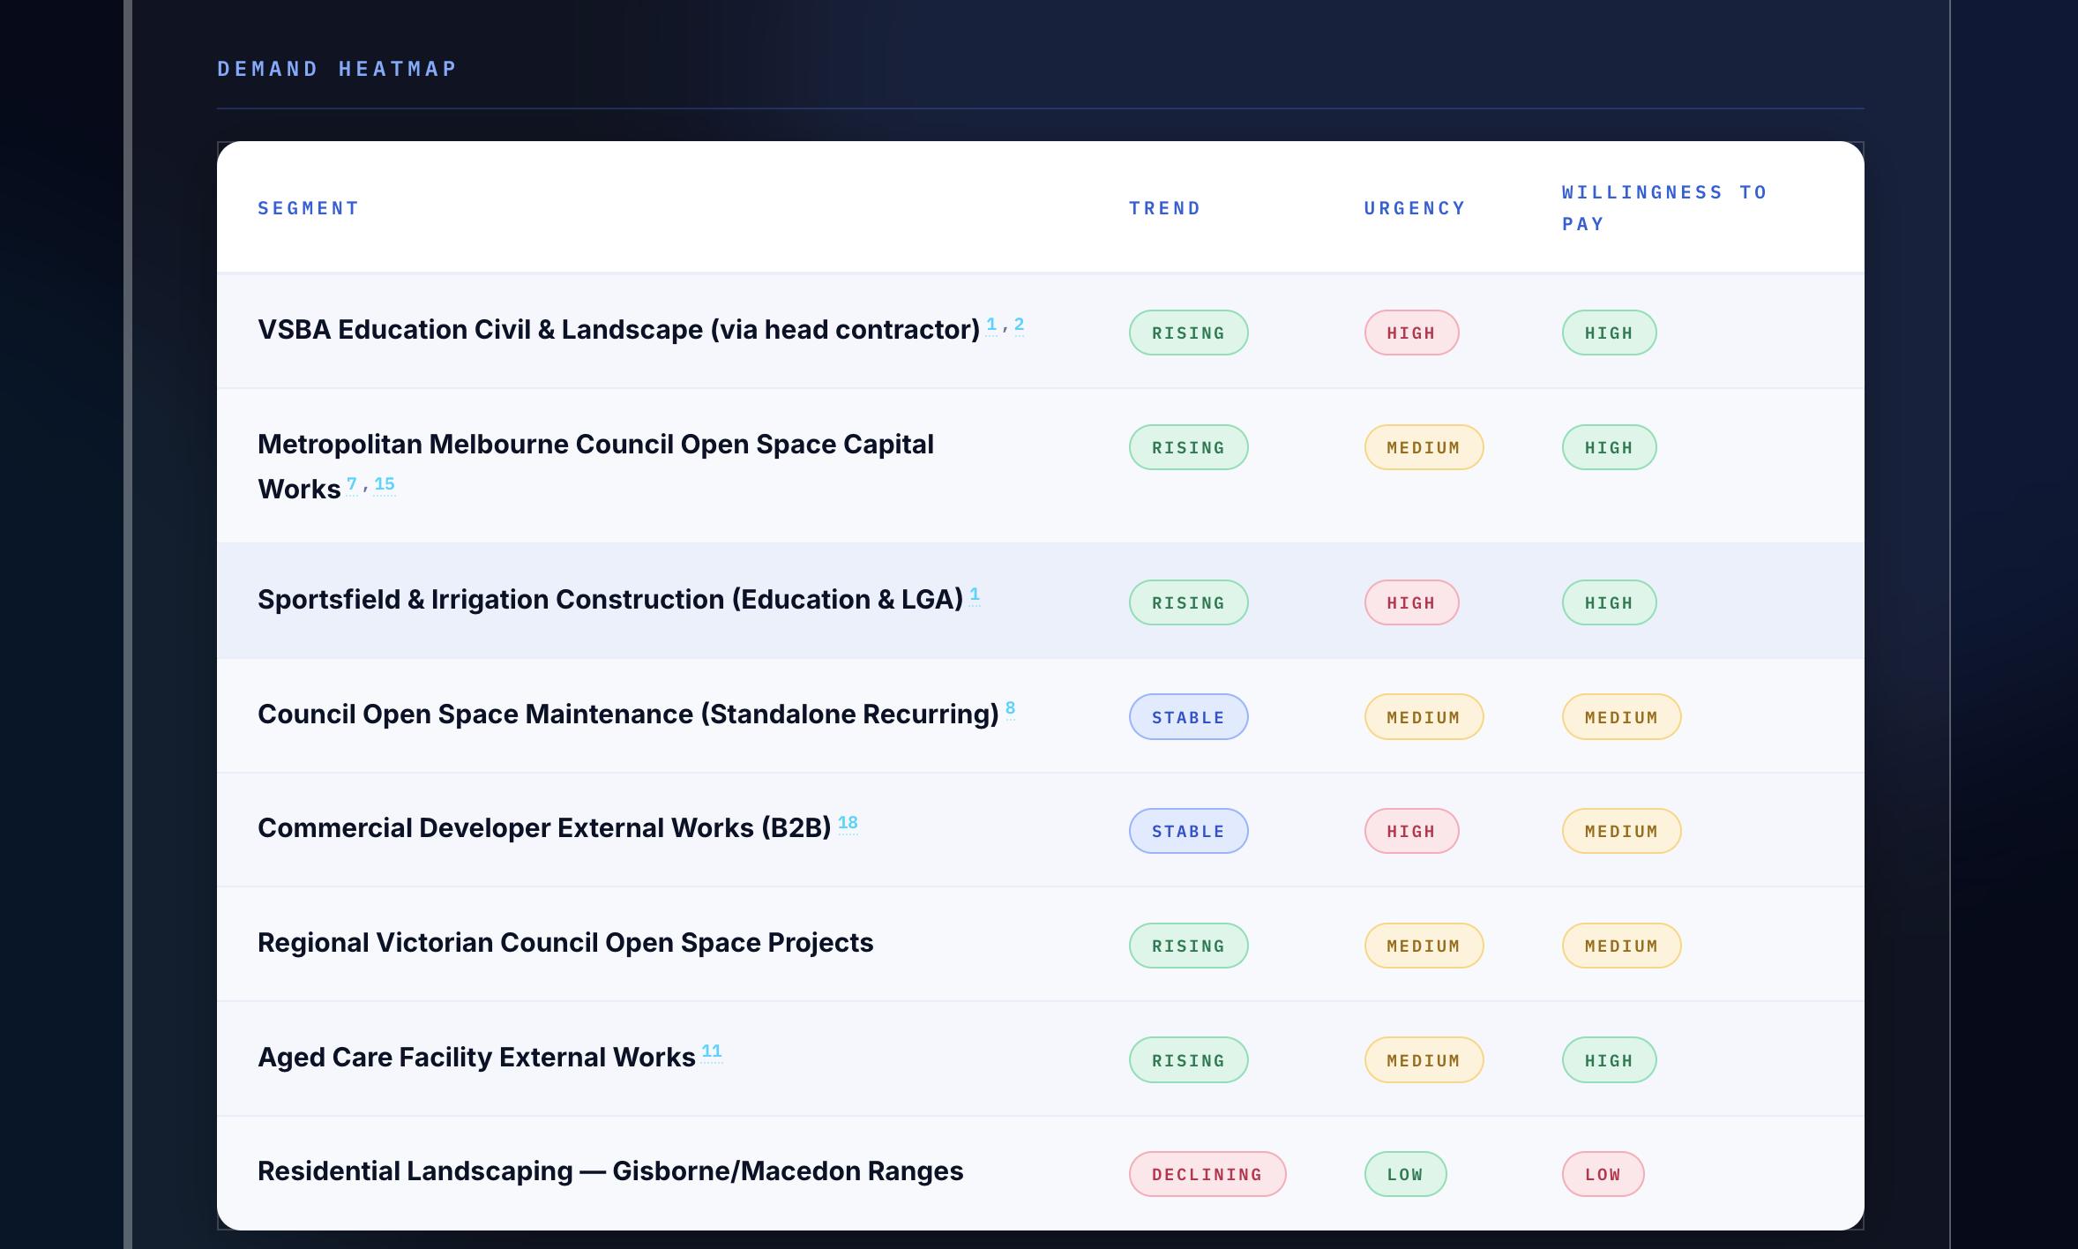Click MEDIUM willingness badge in Commercial Developer row
The height and width of the screenshot is (1249, 2078).
(1621, 831)
